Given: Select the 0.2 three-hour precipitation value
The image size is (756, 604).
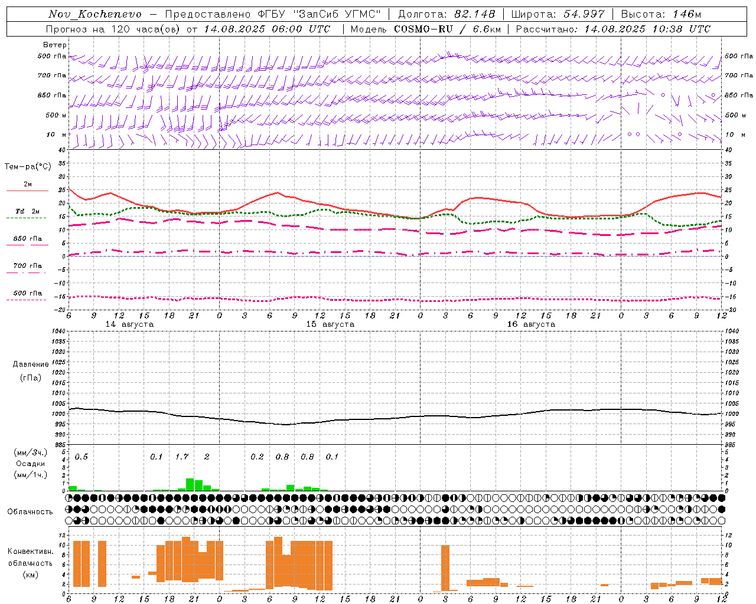Looking at the screenshot, I should pyautogui.click(x=257, y=457).
